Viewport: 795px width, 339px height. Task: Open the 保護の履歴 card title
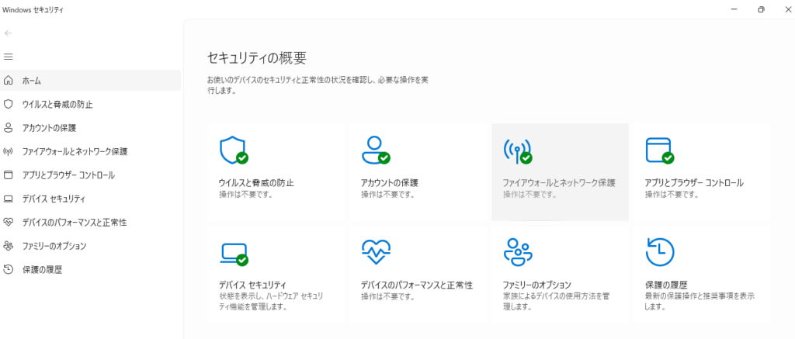click(x=665, y=285)
